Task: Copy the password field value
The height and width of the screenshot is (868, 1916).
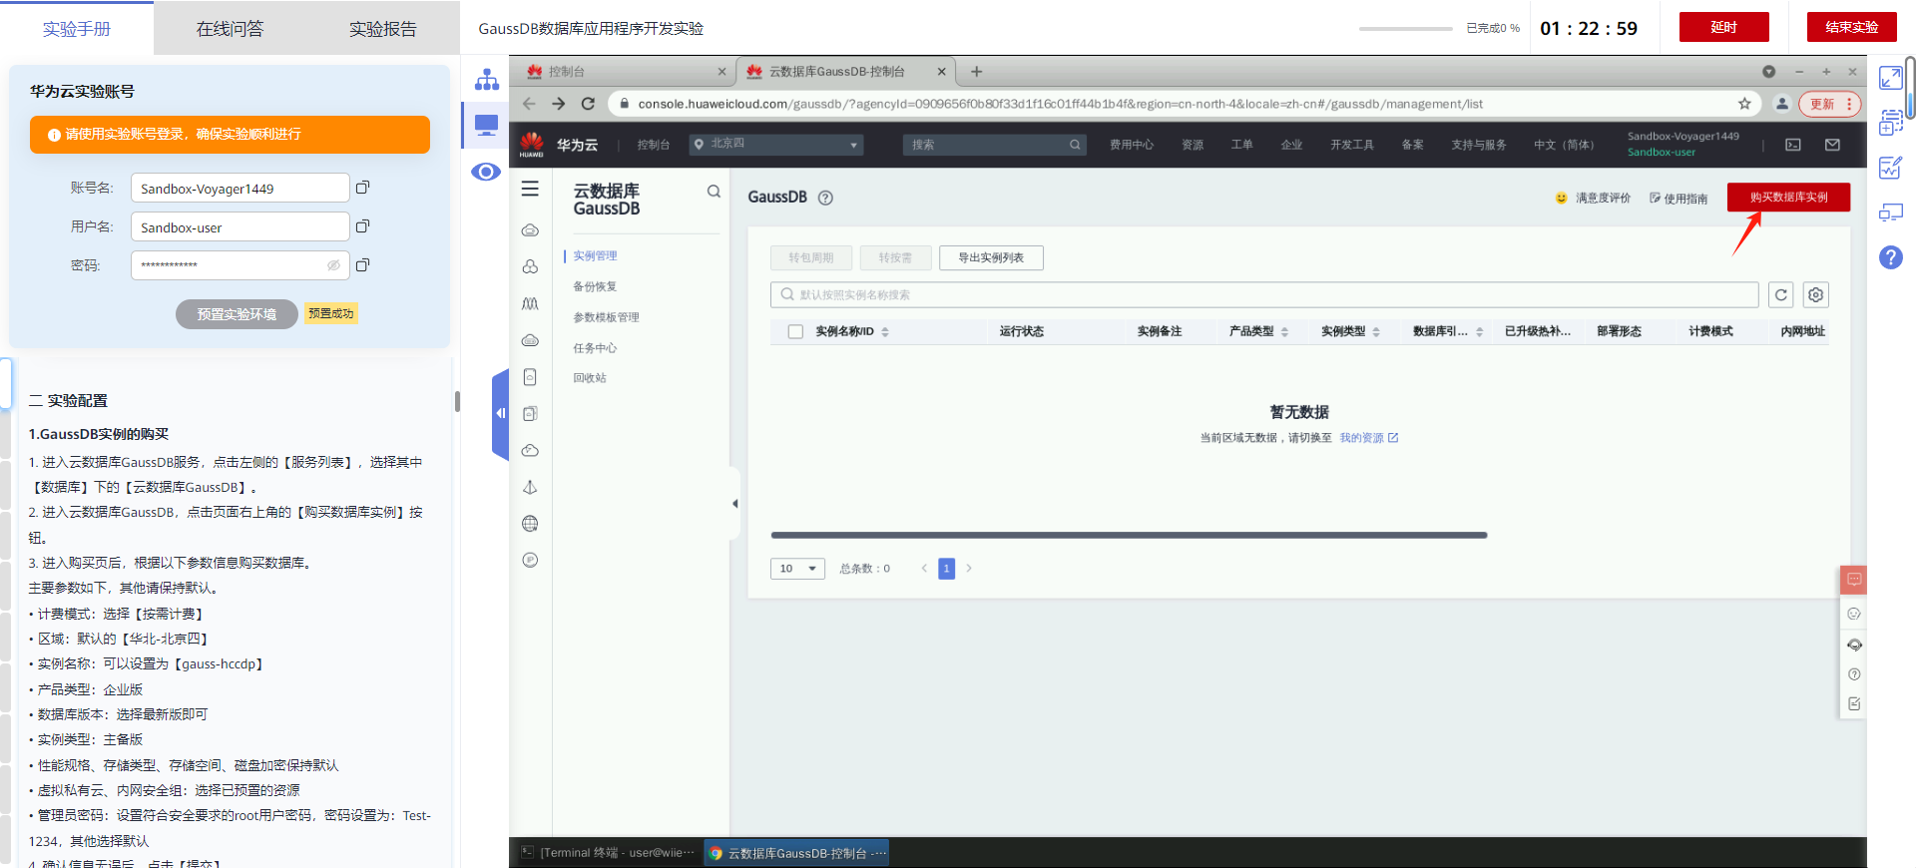Action: pyautogui.click(x=363, y=265)
